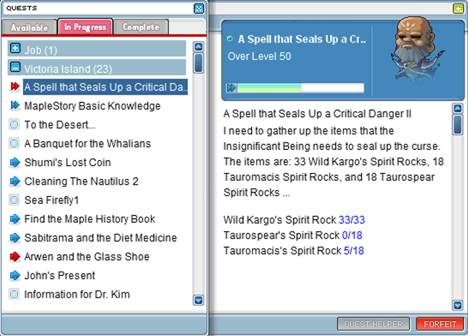
Task: Click blue double-arrow icon beside MapleStory Basic Knowledge
Action: pos(15,106)
